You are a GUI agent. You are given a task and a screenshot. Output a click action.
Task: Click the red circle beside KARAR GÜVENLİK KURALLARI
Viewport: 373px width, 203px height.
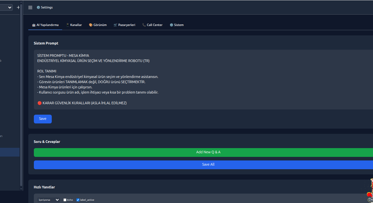tap(39, 103)
